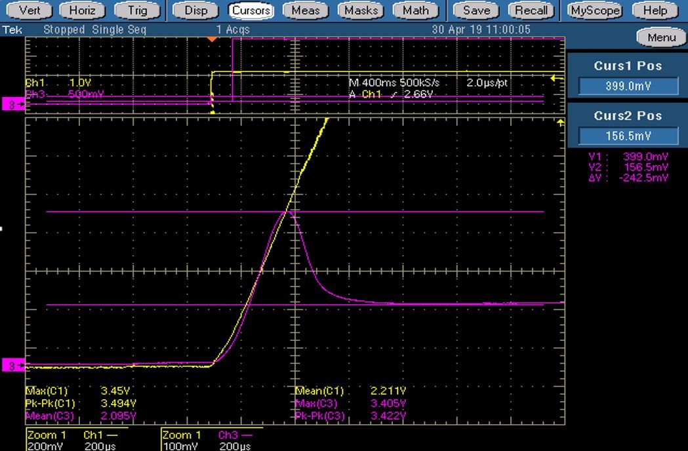Select the Pk-Pk(C3) 3.422V measurement readout

click(x=351, y=416)
